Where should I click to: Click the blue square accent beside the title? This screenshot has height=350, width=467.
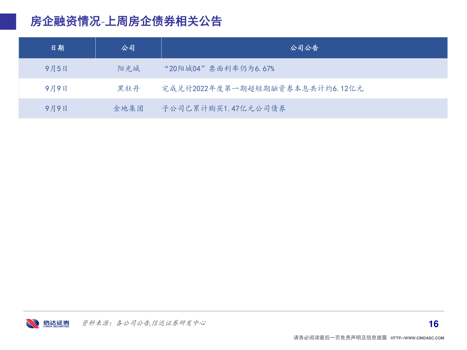tap(8, 21)
